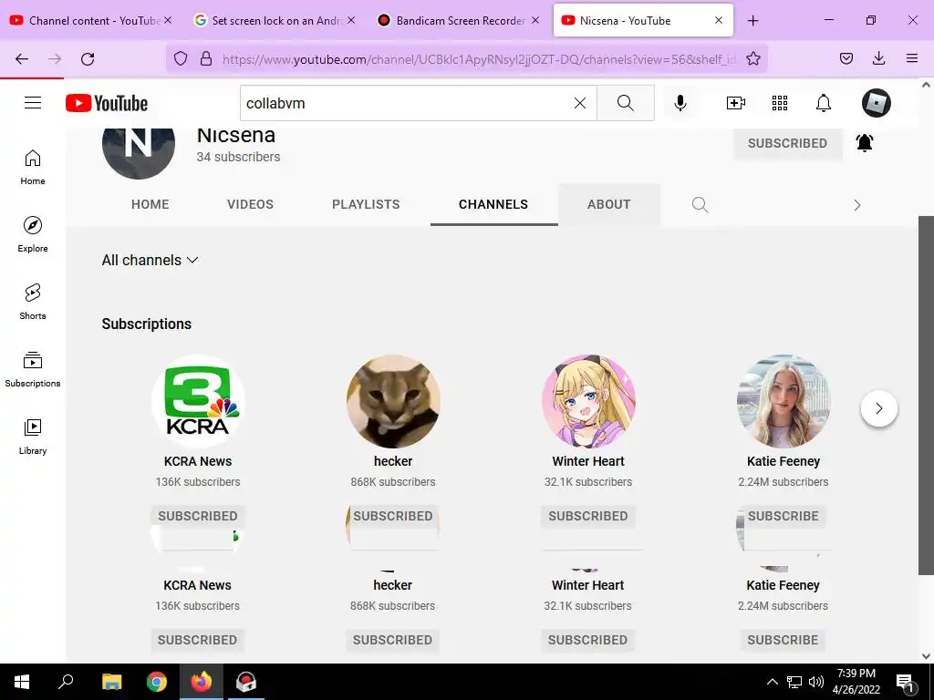Viewport: 934px width, 700px height.
Task: Go back with Firefox back arrow
Action: [x=22, y=59]
